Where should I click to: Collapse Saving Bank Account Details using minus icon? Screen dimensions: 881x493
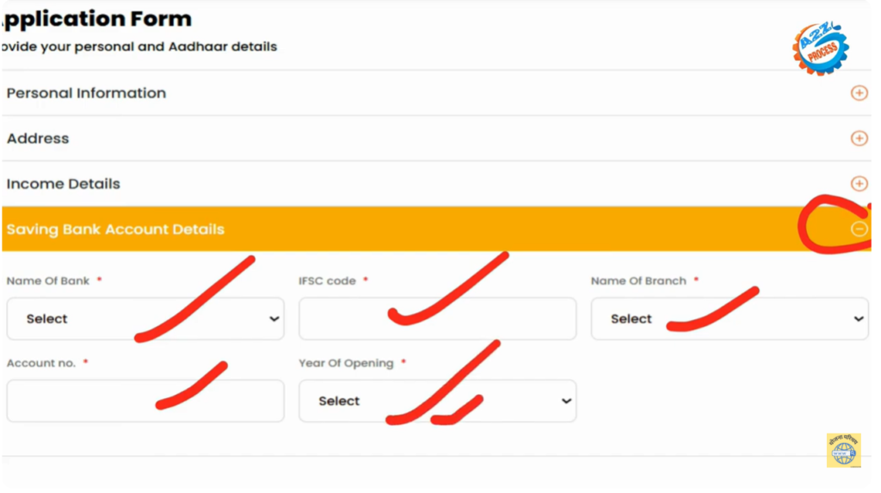point(859,229)
